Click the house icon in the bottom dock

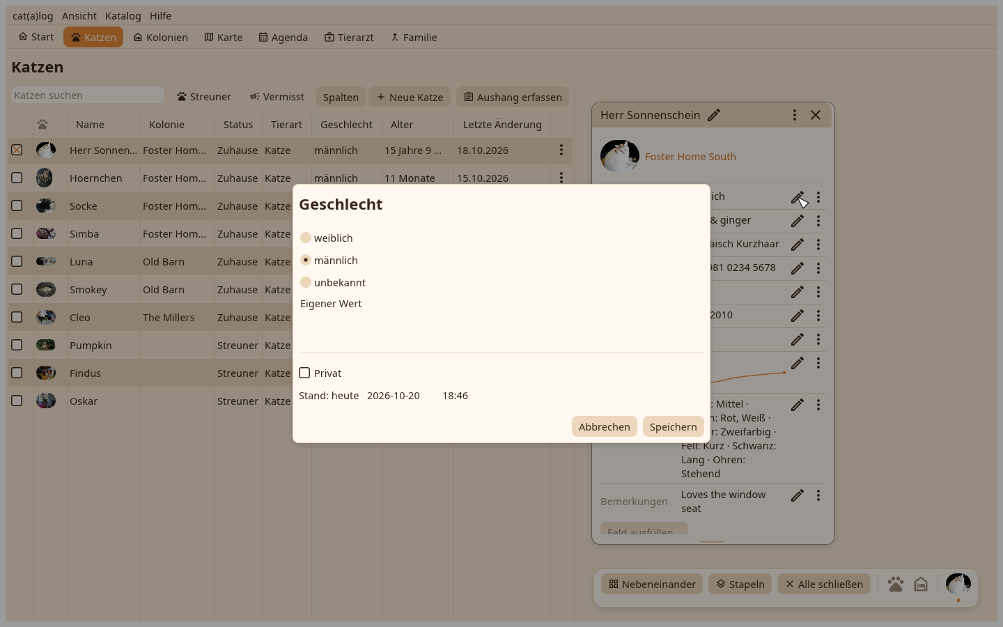click(921, 584)
